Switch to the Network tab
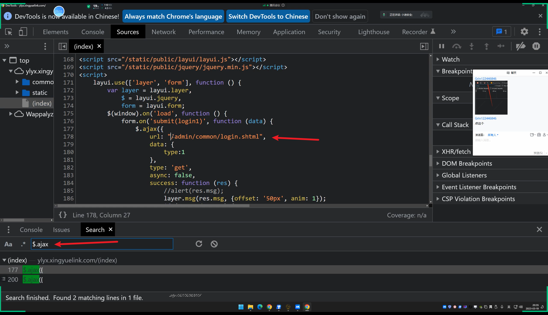 [163, 32]
